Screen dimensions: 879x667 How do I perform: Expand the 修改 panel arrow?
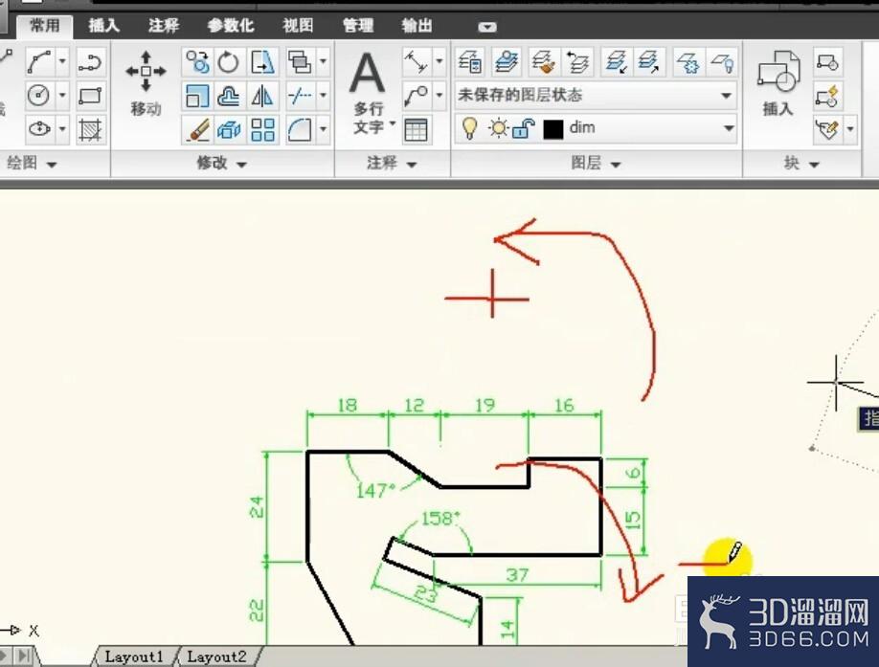coord(241,164)
